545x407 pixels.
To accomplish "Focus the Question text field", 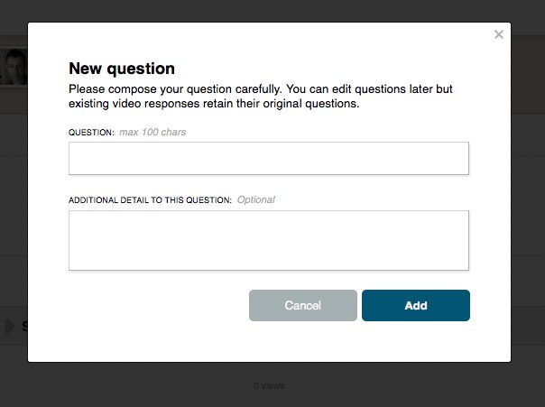I will pyautogui.click(x=269, y=158).
